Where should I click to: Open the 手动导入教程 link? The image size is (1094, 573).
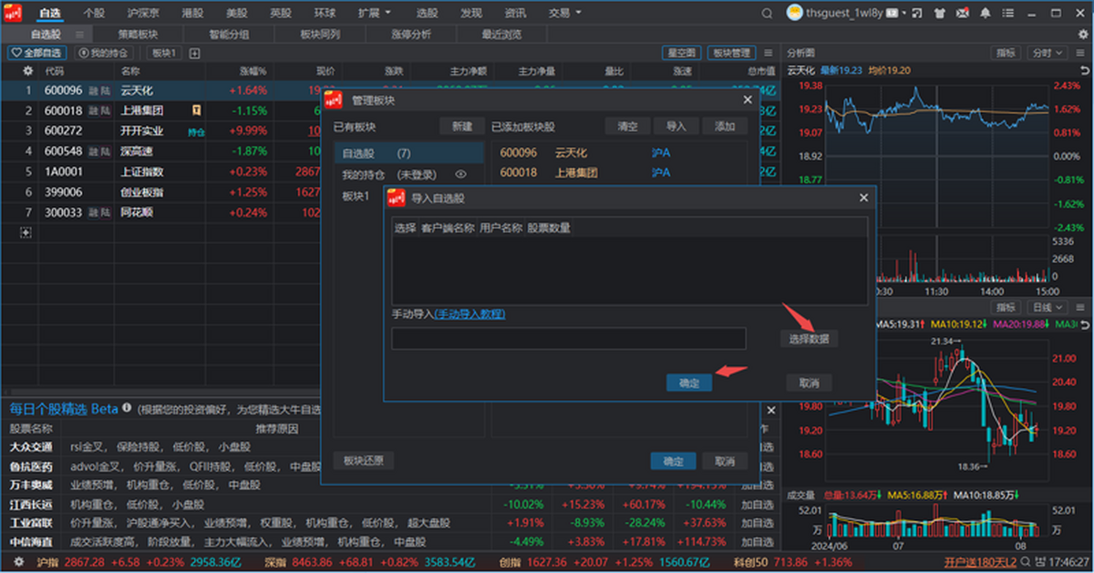470,313
